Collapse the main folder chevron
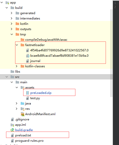Image resolution: width=119 pixels, height=145 pixels. 12,82
